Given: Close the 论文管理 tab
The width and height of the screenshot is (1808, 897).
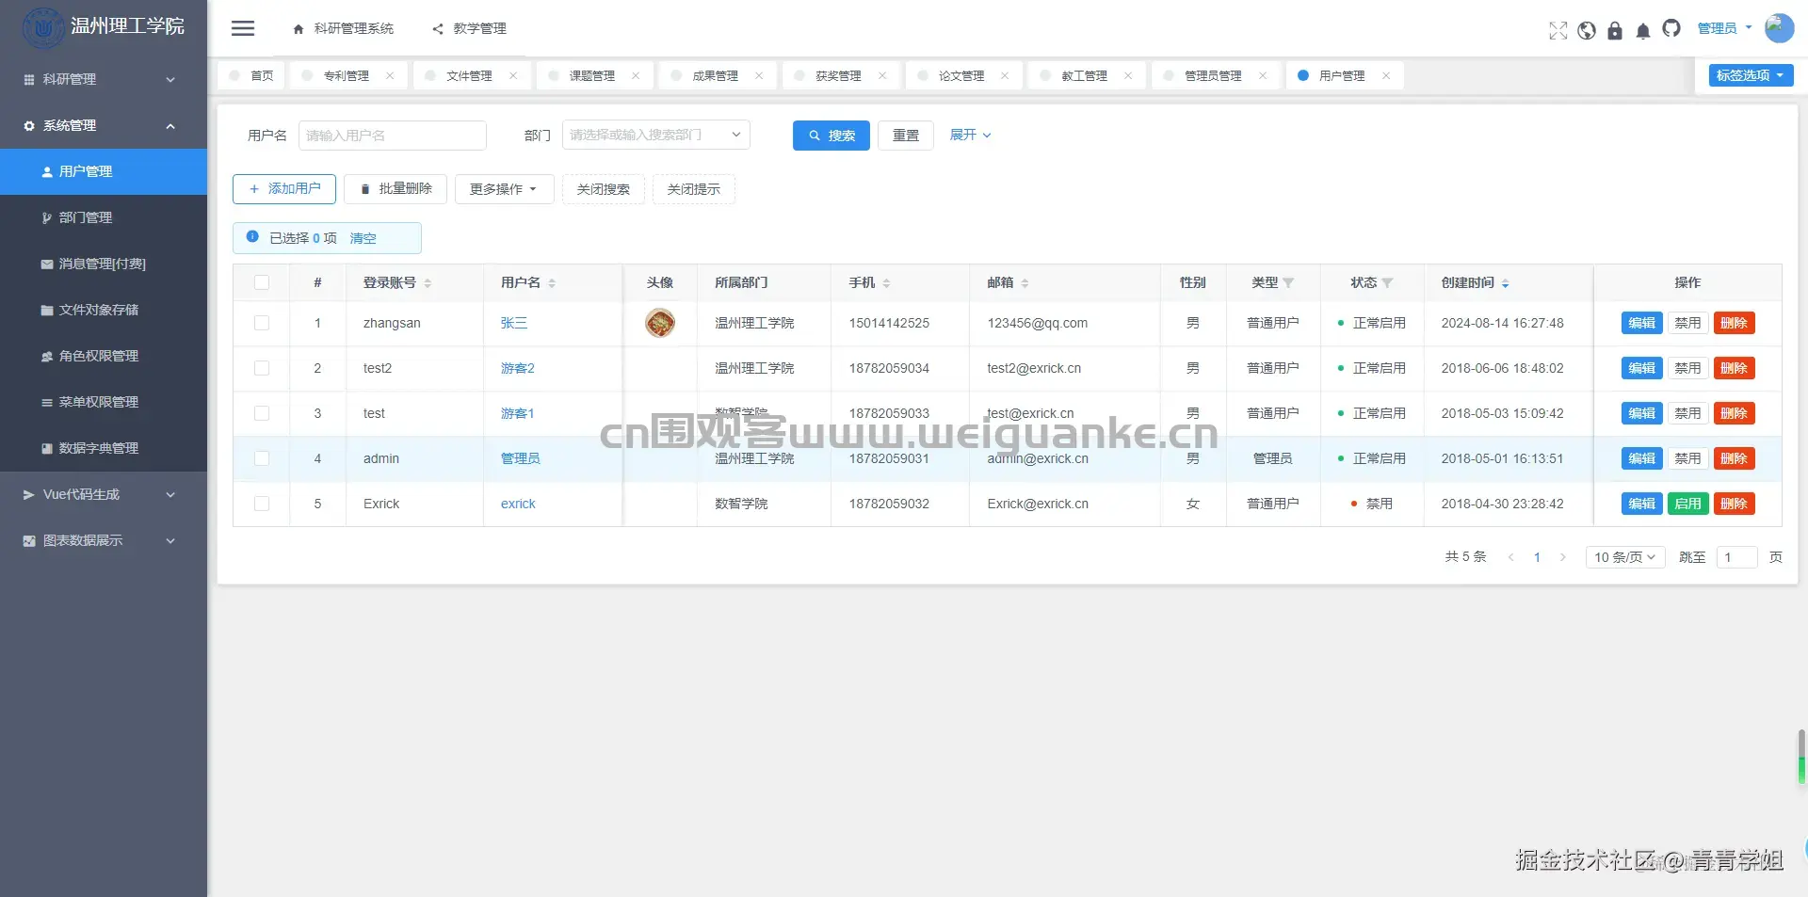Looking at the screenshot, I should 1005,75.
